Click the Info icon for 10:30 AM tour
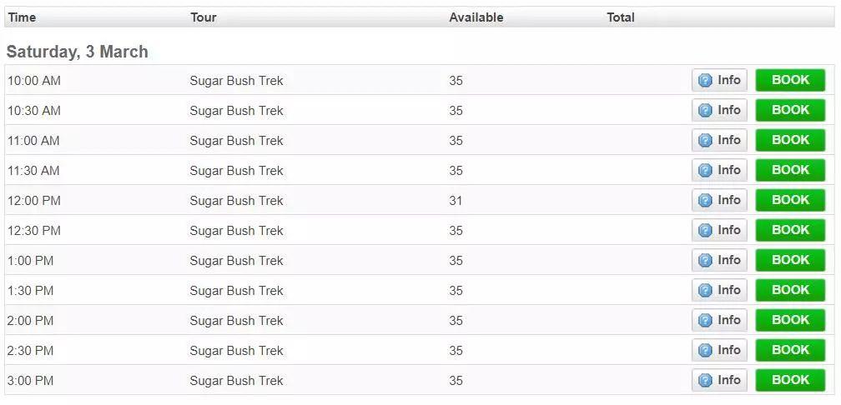 (x=719, y=111)
